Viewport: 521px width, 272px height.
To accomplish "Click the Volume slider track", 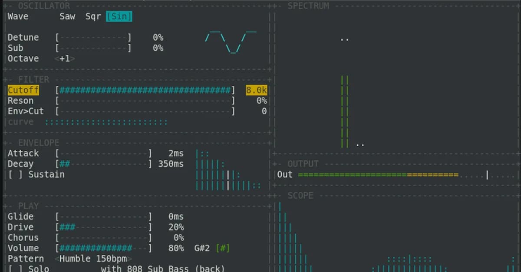I will pos(104,248).
